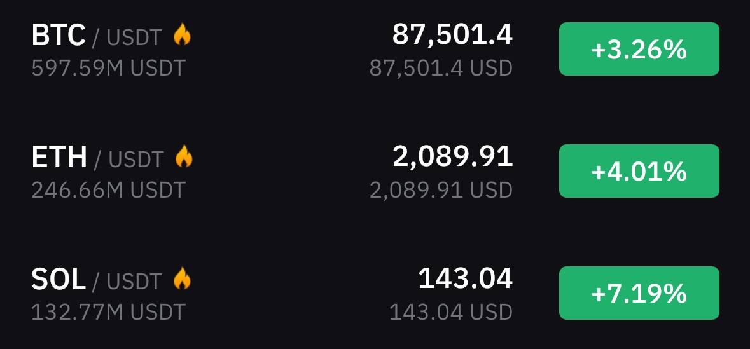Select the BTC price 87,501.4
This screenshot has width=750, height=349.
(x=452, y=36)
